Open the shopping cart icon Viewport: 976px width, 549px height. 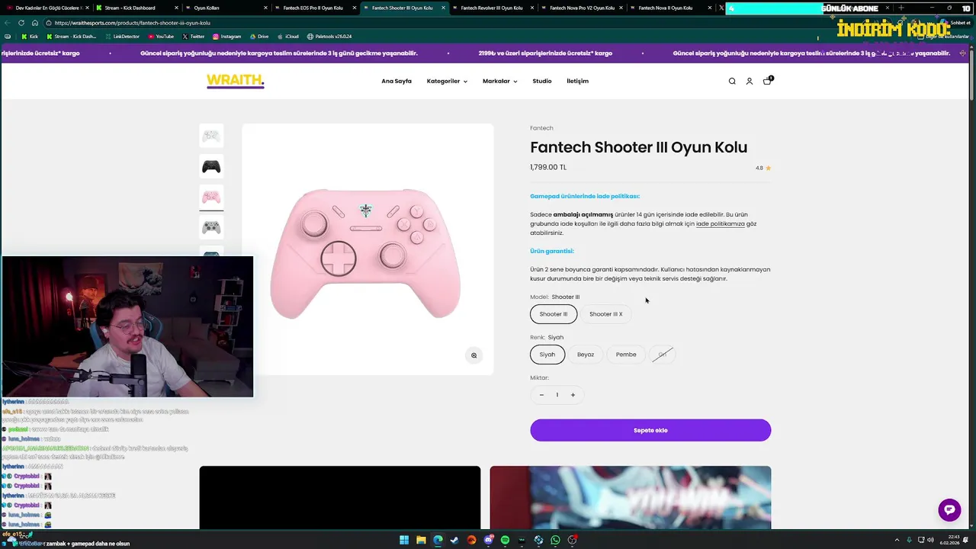coord(768,80)
